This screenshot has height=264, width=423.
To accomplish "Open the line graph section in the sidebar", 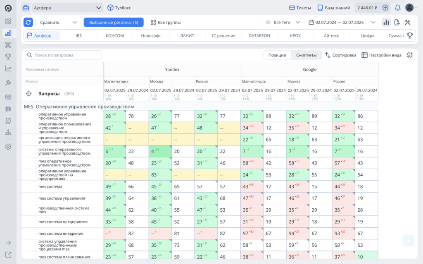I will coord(8,68).
